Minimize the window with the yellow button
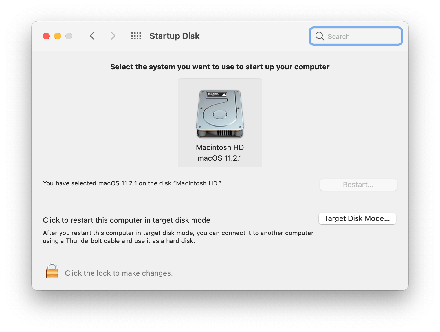This screenshot has height=332, width=440. pos(58,36)
